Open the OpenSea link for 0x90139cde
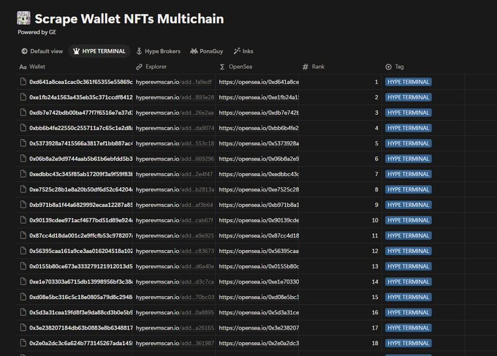Screen dimensions: 497x356 click(259, 220)
